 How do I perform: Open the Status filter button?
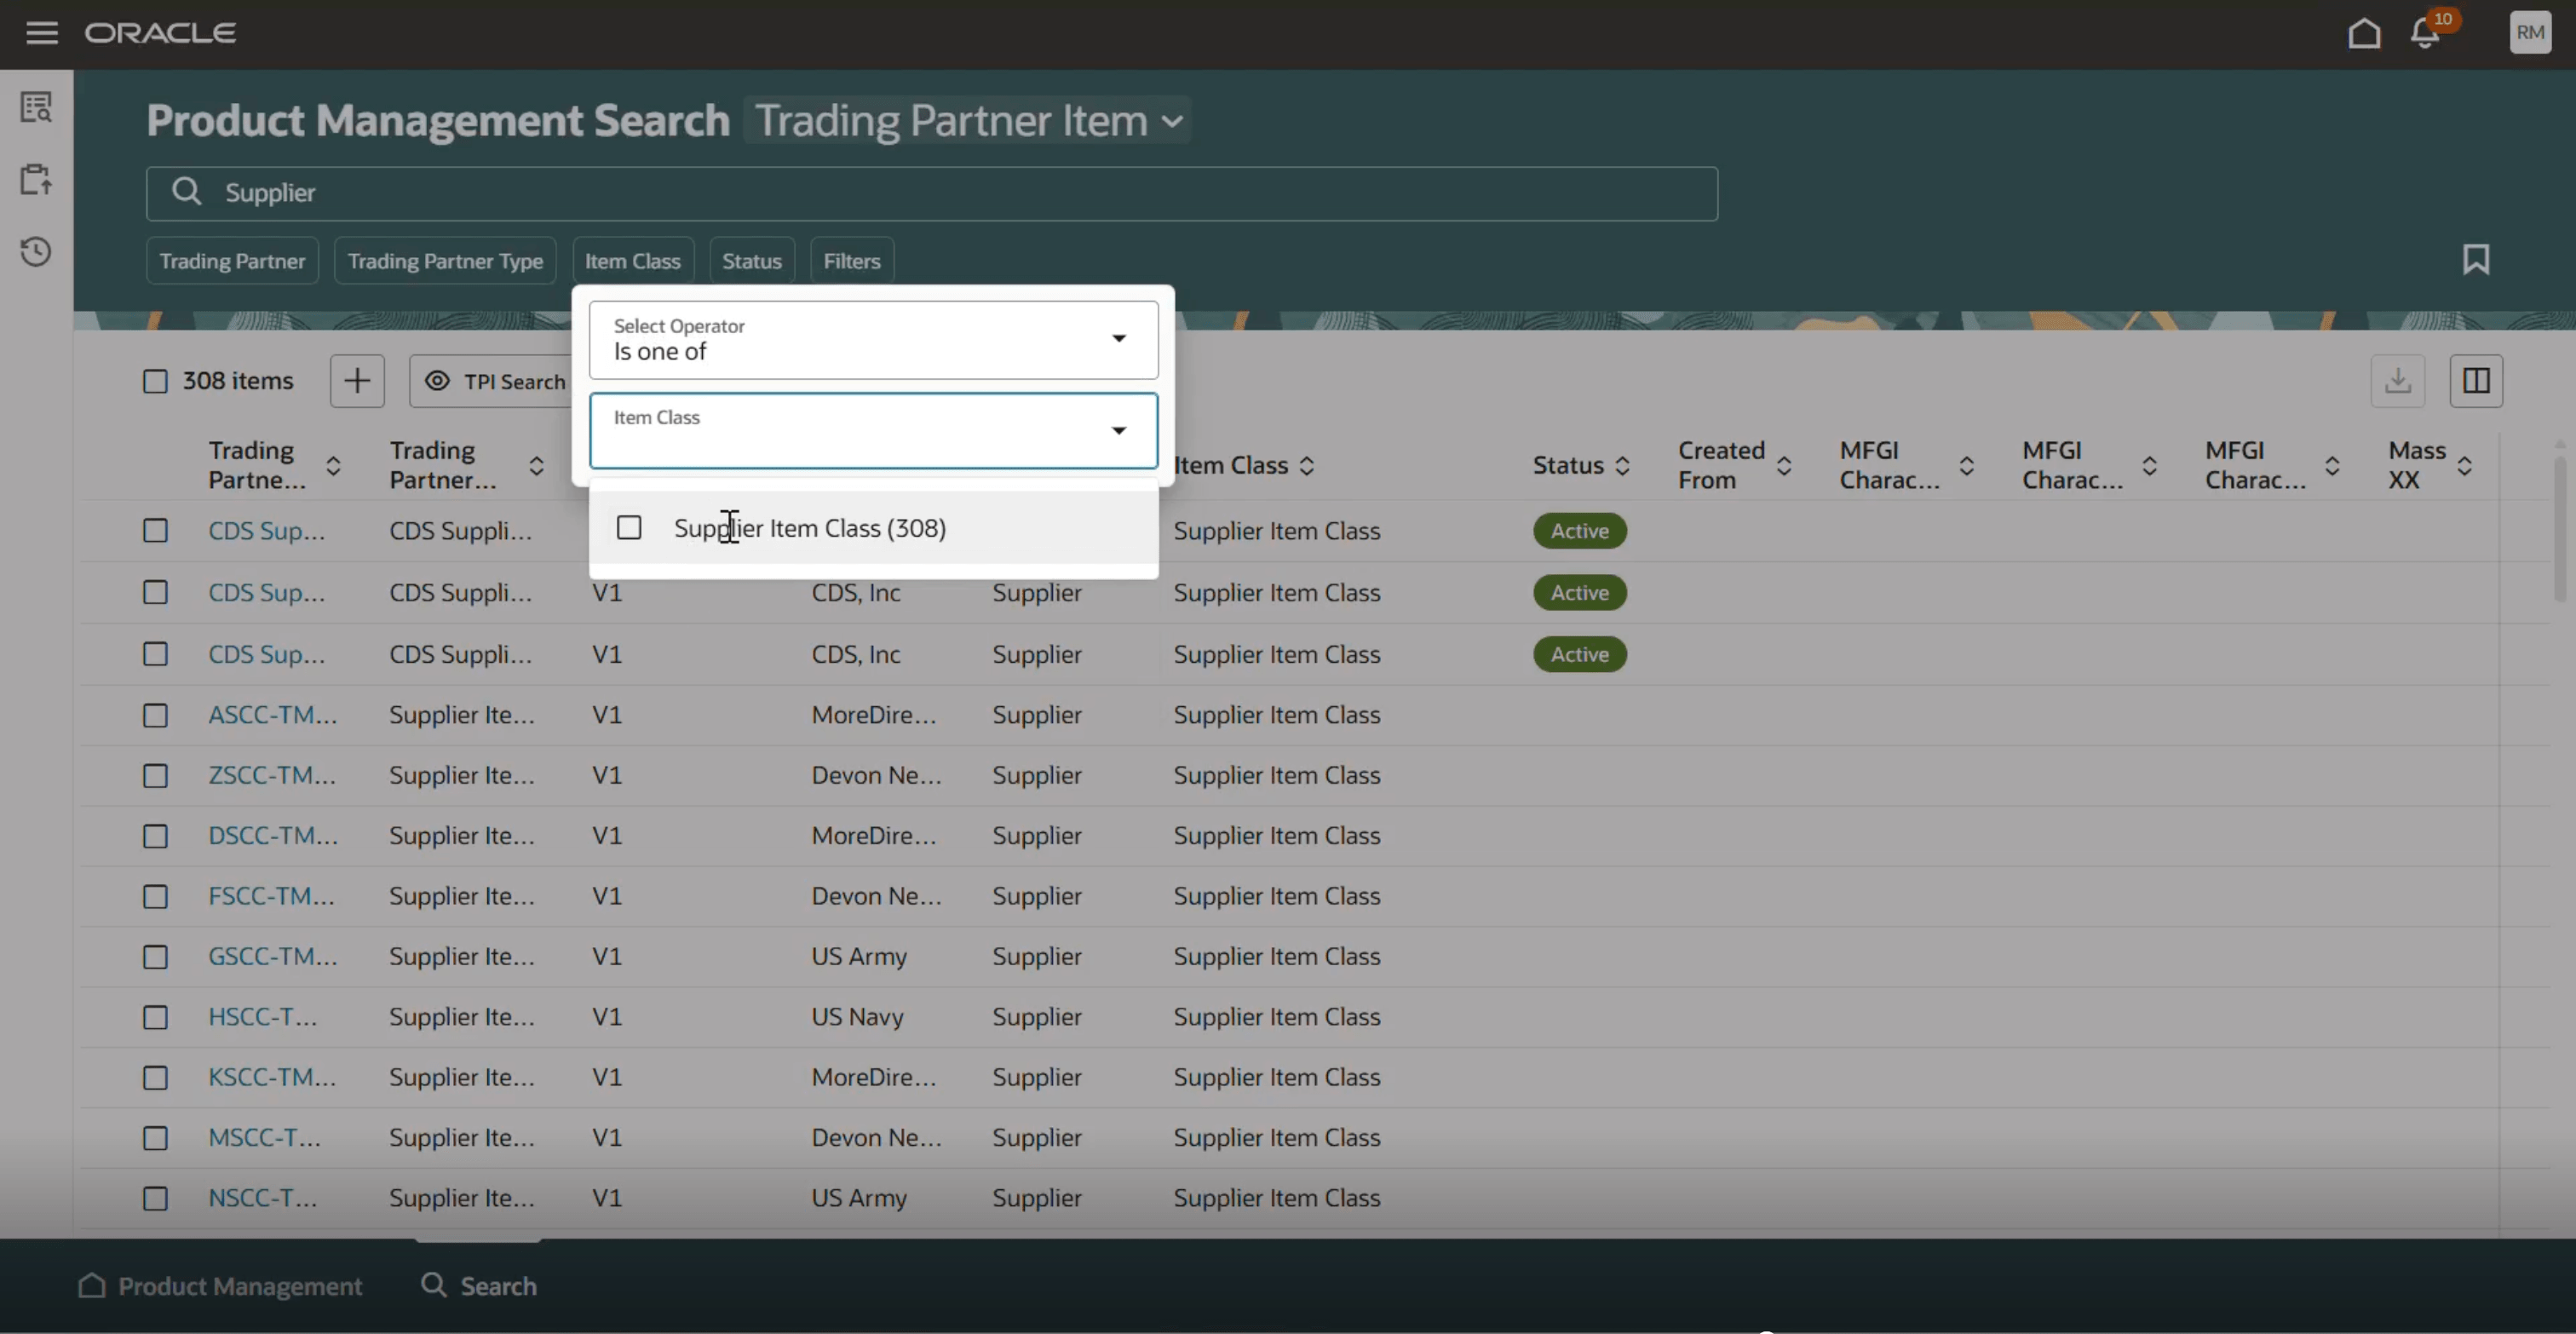coord(751,260)
